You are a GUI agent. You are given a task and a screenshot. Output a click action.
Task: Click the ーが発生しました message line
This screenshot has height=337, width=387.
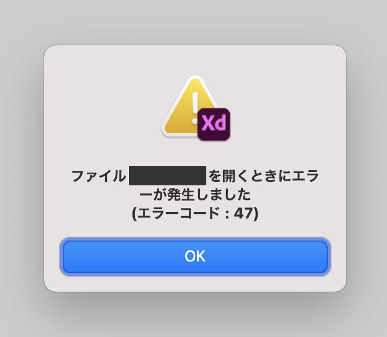pyautogui.click(x=195, y=195)
